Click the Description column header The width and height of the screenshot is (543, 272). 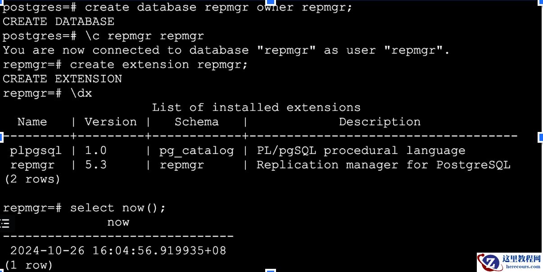point(380,122)
